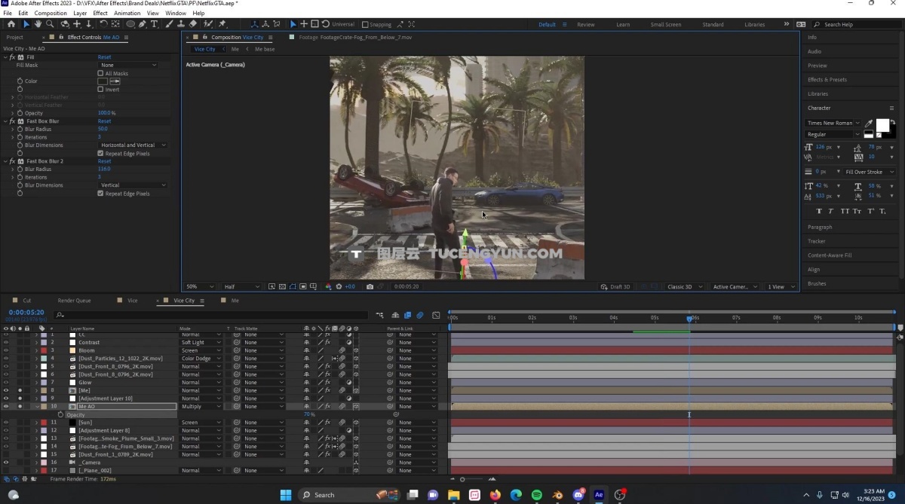The height and width of the screenshot is (504, 905).
Task: Select the Hand tool
Action: coord(38,24)
